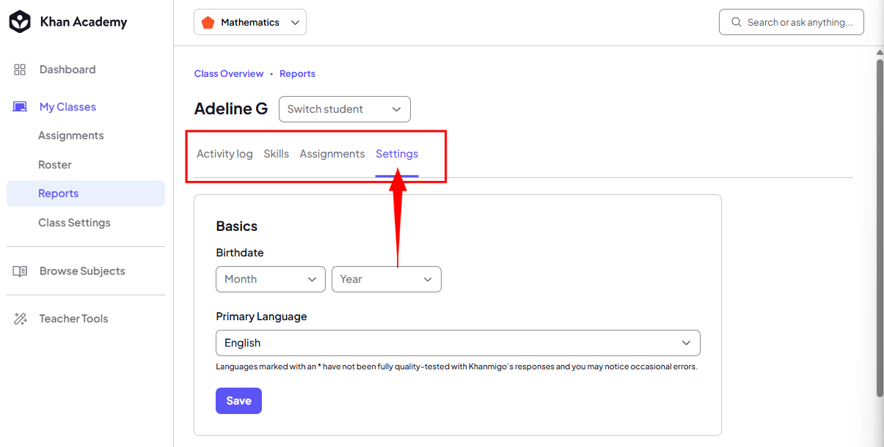Open Class Settings in the sidebar
Screen dimensions: 884x447
tap(74, 223)
